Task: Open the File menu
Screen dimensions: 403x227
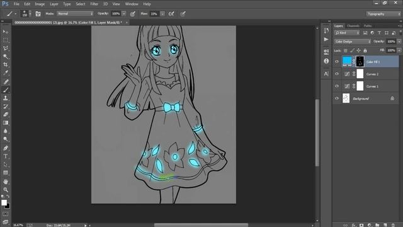Action: [x=16, y=4]
